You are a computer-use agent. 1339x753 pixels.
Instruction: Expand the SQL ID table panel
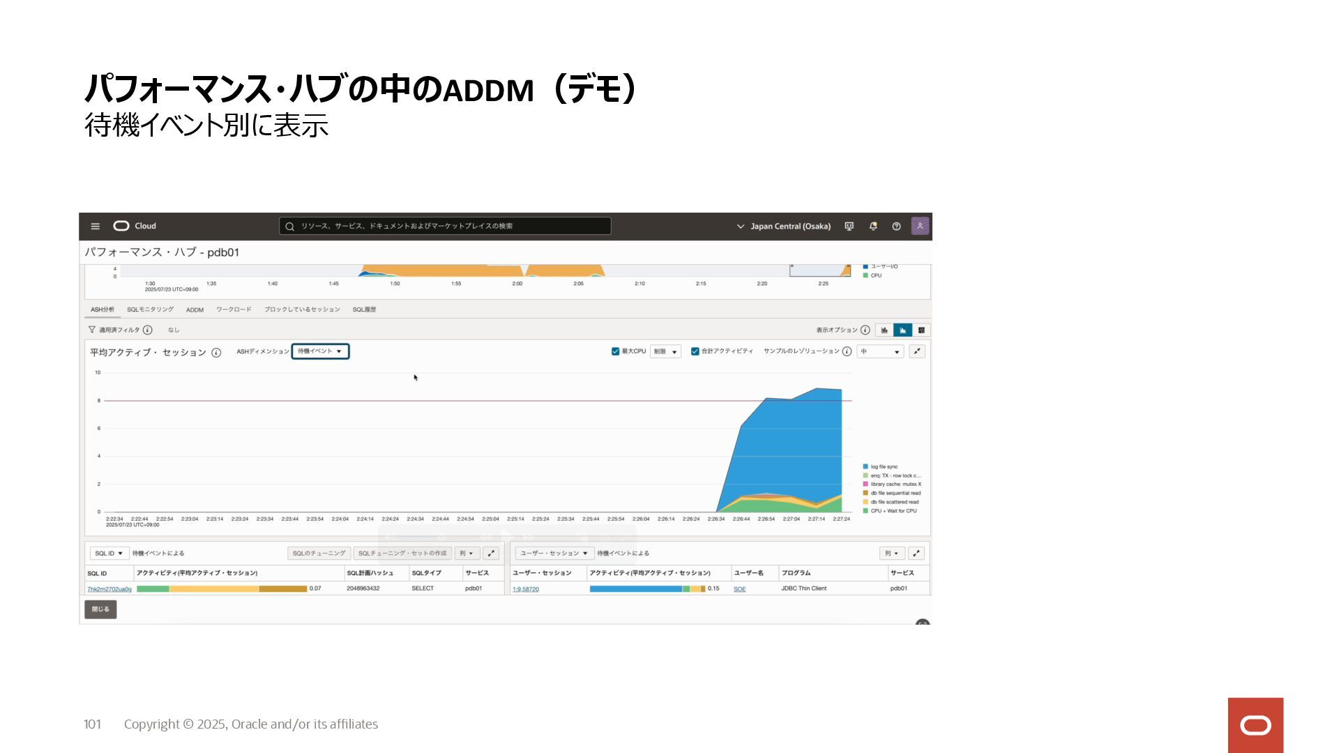pyautogui.click(x=491, y=554)
